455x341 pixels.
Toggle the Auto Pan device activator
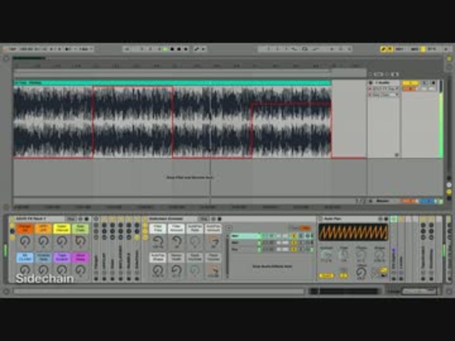point(321,219)
